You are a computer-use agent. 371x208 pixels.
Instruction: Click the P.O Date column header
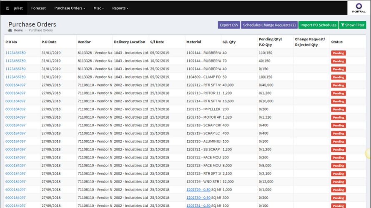[49, 42]
